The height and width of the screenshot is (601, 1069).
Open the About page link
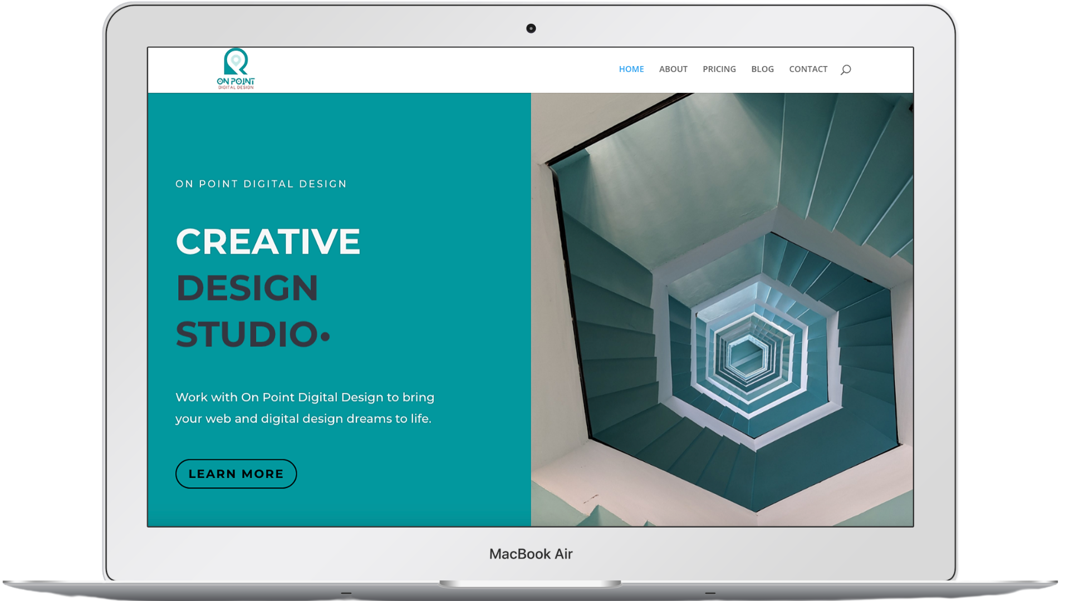(673, 69)
